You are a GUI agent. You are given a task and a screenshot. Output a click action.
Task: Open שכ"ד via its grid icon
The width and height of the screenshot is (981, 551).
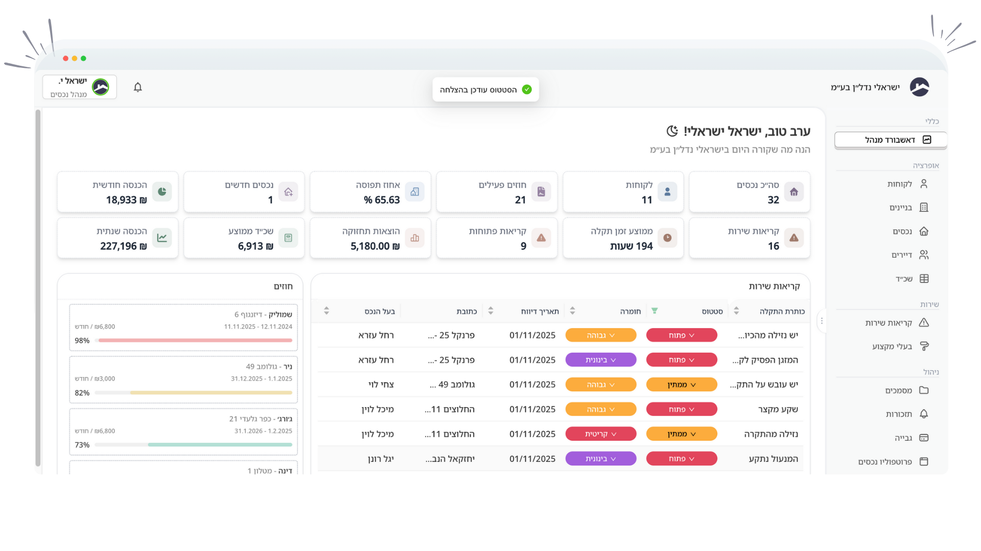(x=924, y=279)
